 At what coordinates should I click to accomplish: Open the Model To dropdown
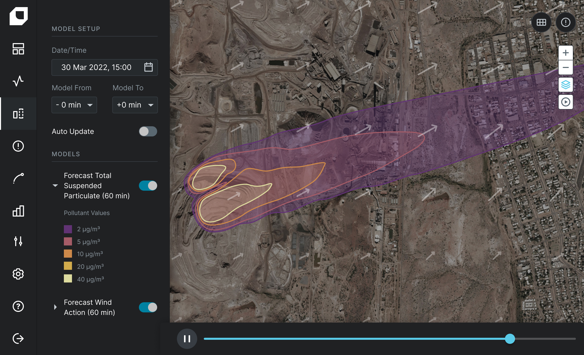(x=135, y=105)
